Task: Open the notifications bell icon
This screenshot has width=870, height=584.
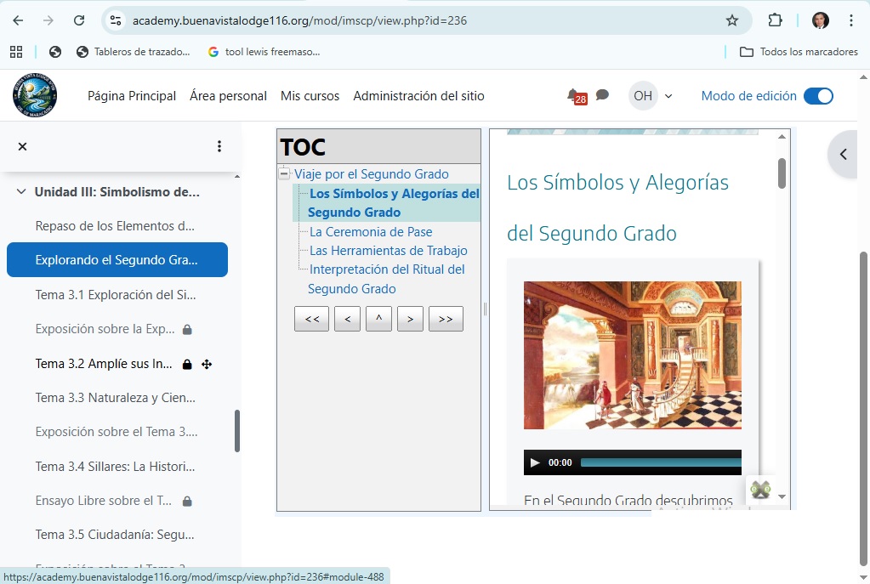Action: tap(574, 95)
